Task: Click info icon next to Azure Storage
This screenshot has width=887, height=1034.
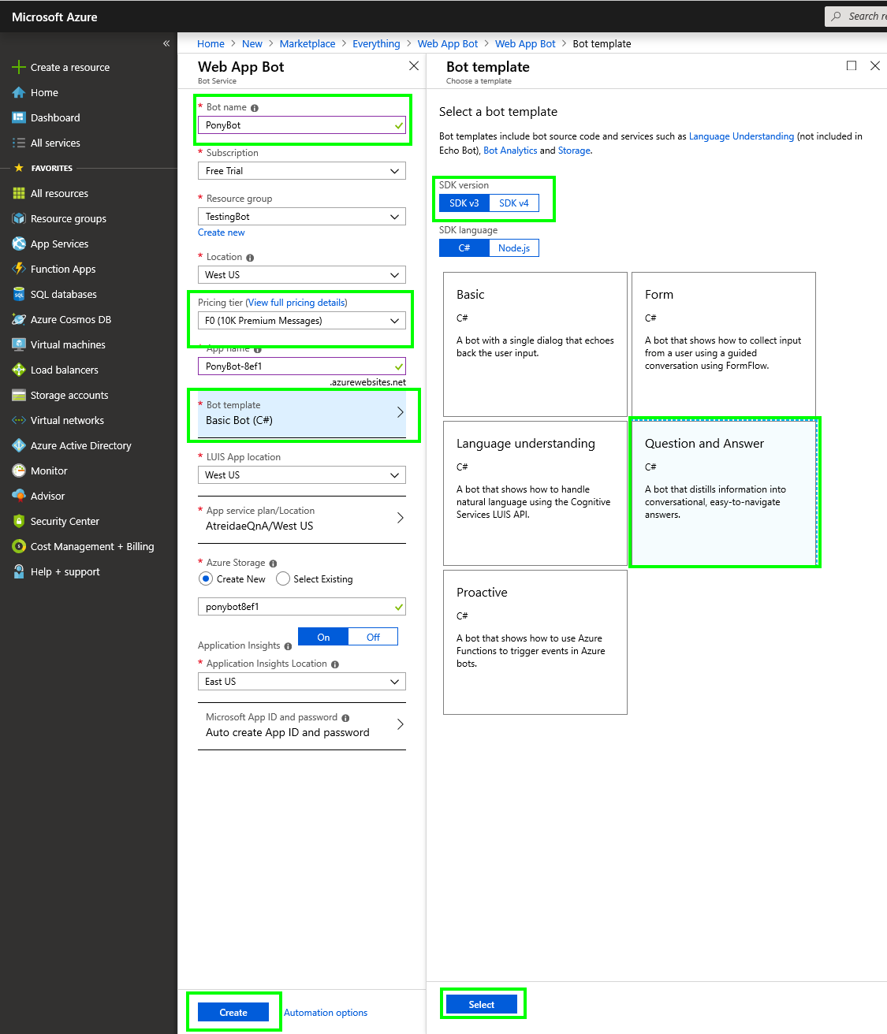Action: 273,563
